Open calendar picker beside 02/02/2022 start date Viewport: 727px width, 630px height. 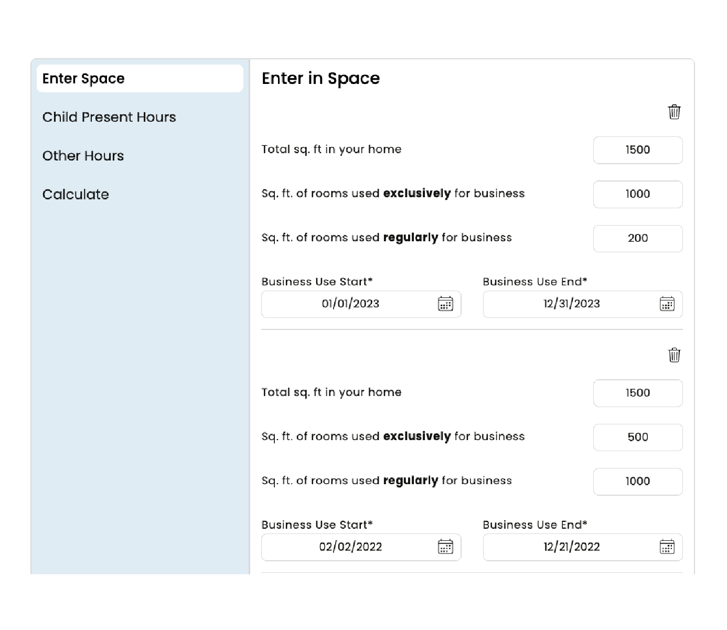(445, 547)
